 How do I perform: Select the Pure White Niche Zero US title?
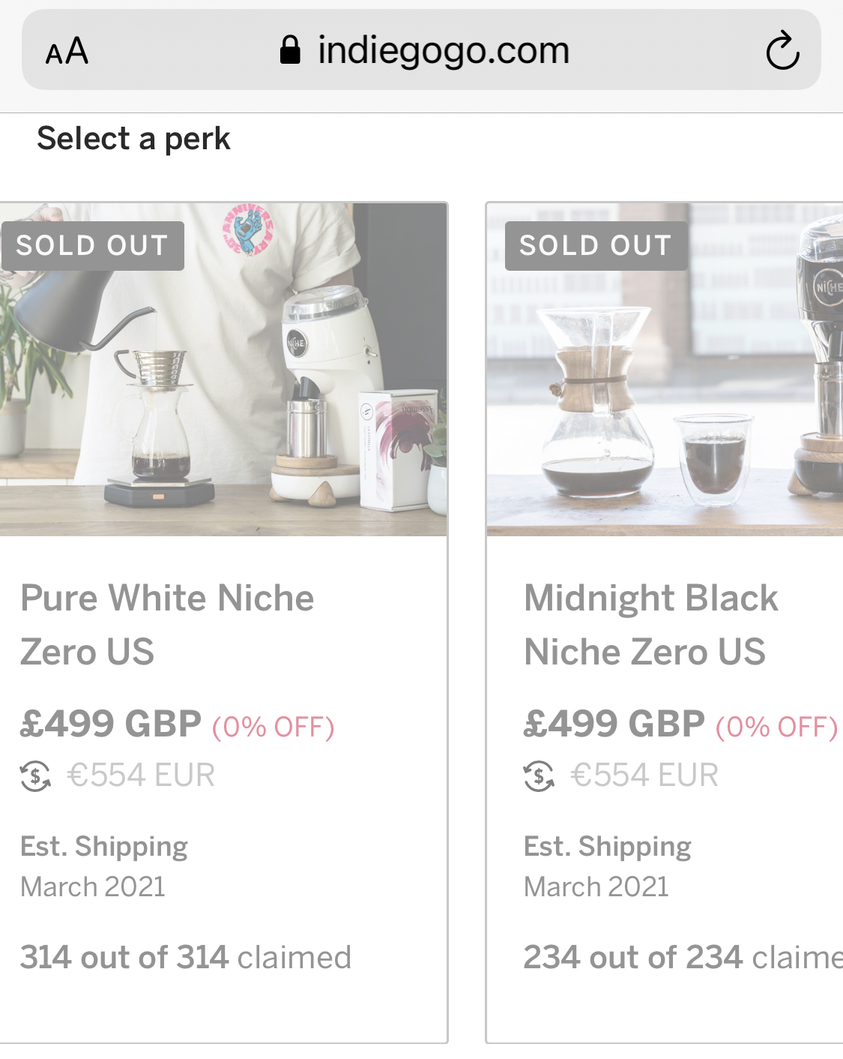pos(166,624)
